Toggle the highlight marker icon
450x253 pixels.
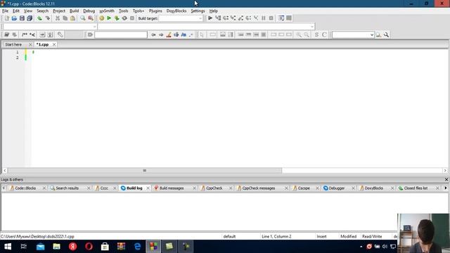[x=169, y=34]
